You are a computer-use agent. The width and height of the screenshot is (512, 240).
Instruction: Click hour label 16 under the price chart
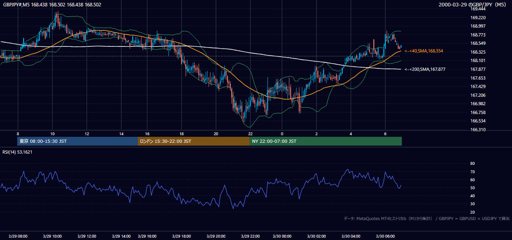click(x=147, y=134)
